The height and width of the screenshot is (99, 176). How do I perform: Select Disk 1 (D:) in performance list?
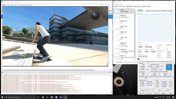pyautogui.click(x=123, y=28)
